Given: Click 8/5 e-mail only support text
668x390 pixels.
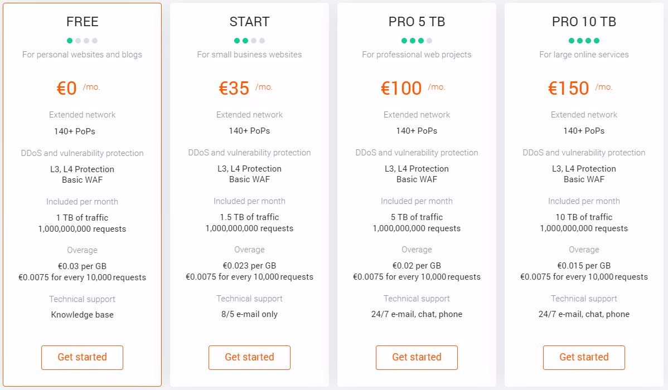Looking at the screenshot, I should (249, 314).
